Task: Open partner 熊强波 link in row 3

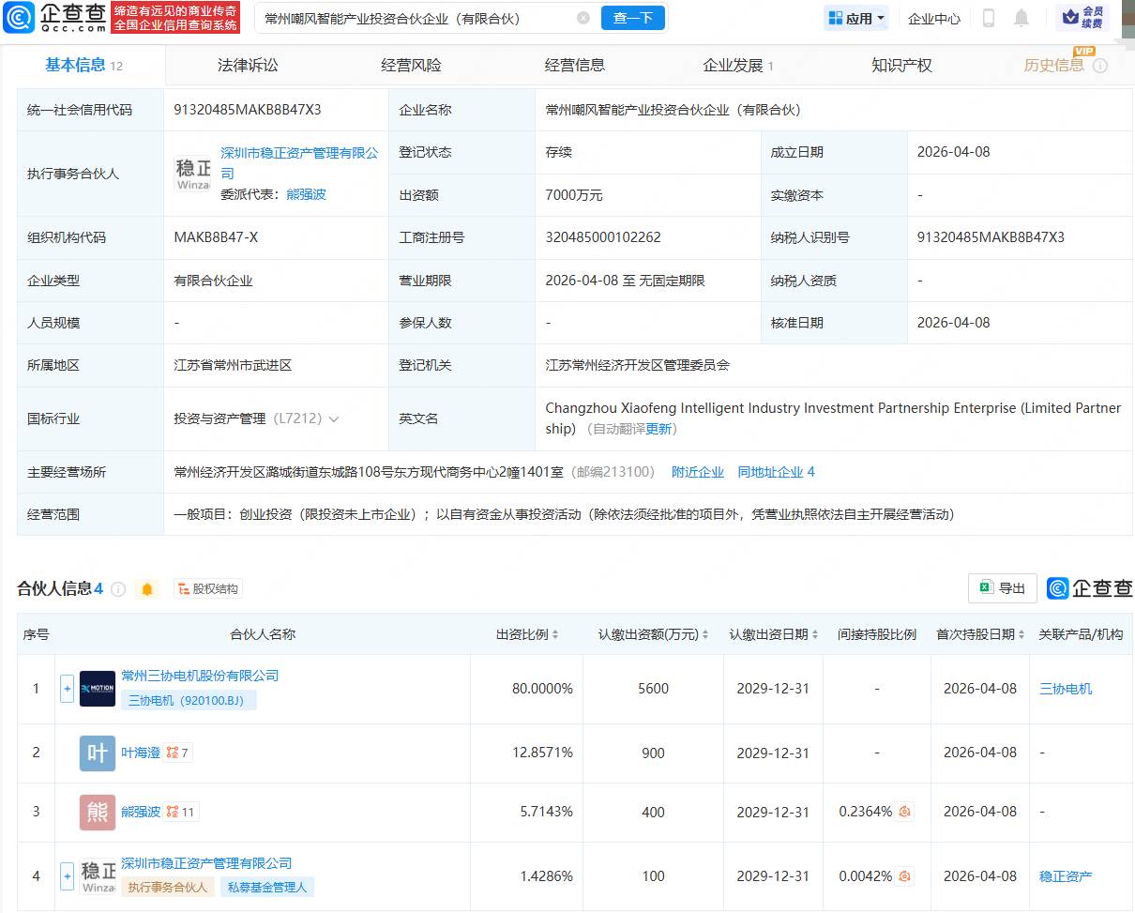Action: pos(141,812)
